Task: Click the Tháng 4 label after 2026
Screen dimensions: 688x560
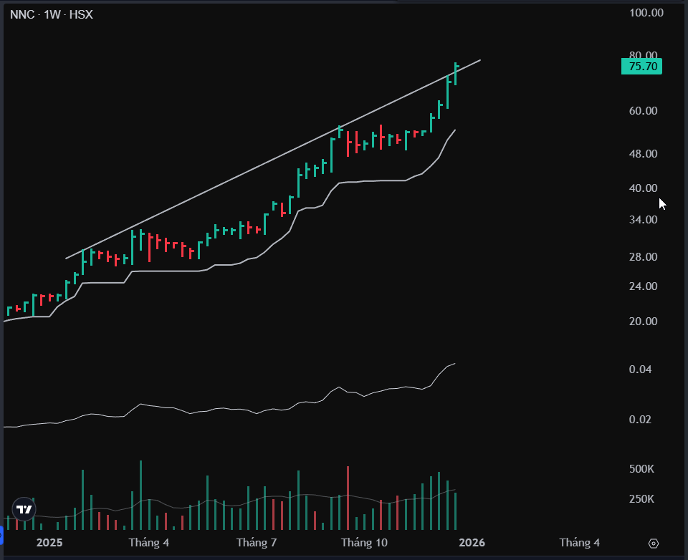Action: [x=579, y=543]
